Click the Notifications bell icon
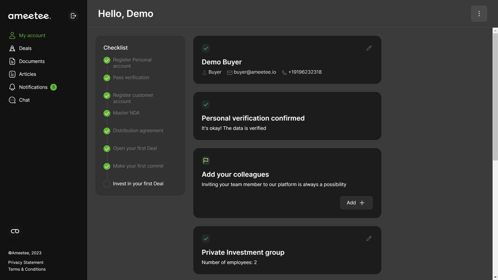The height and width of the screenshot is (280, 498). coord(12,87)
